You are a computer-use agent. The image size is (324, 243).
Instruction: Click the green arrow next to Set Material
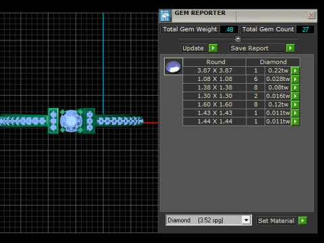(x=302, y=221)
